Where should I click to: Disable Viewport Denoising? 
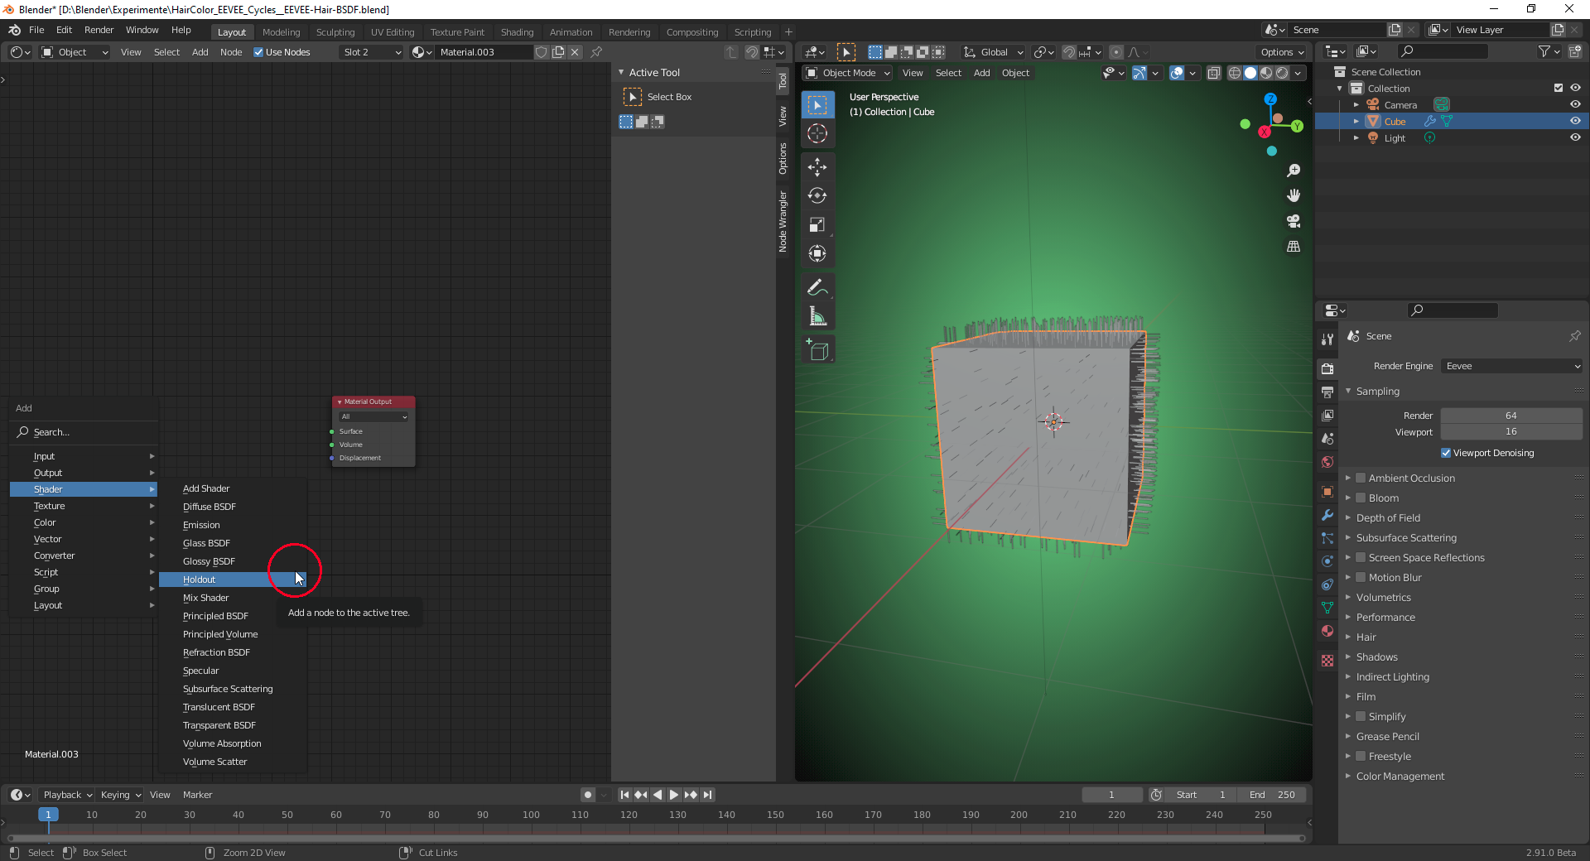(x=1446, y=453)
